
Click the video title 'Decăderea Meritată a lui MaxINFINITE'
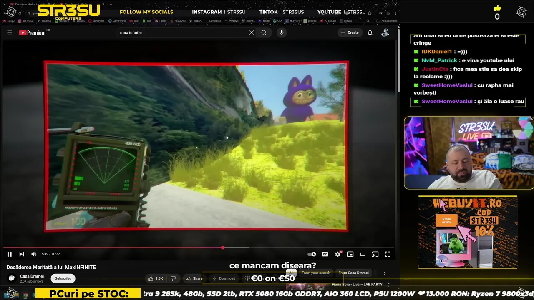pos(51,267)
